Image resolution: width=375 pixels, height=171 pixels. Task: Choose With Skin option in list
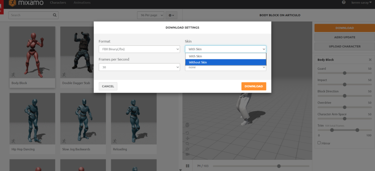pos(226,56)
